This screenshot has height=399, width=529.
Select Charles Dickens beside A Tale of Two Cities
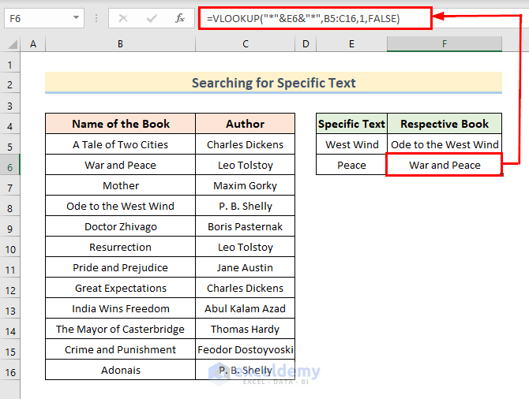246,144
